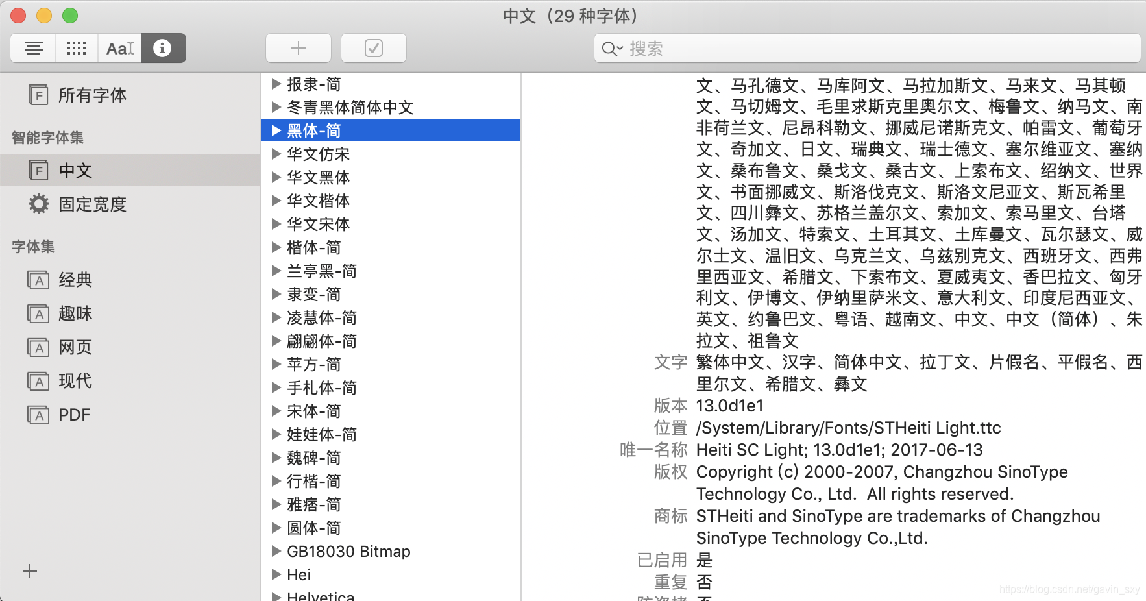Select the 魏碑-简 font row
The image size is (1146, 601).
click(x=391, y=458)
